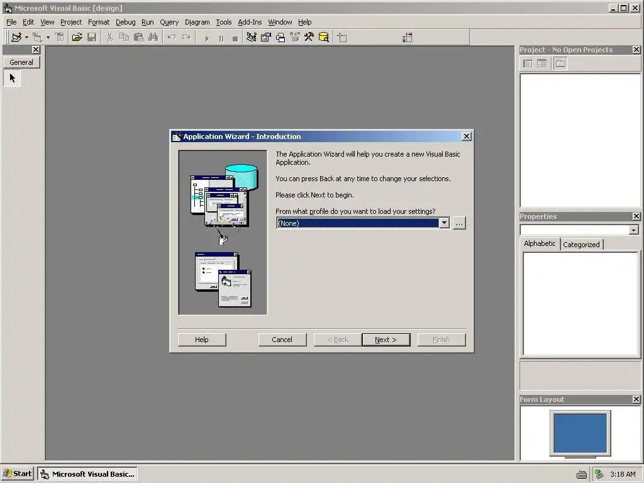Open the Object Browser toolbar icon
The image size is (644, 483).
(x=295, y=37)
